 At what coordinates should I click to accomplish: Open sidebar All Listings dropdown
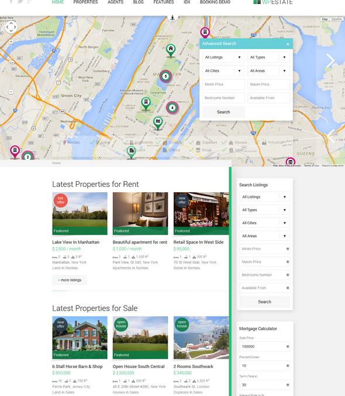264,197
